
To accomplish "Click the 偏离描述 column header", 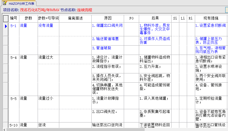I will click(75, 18).
